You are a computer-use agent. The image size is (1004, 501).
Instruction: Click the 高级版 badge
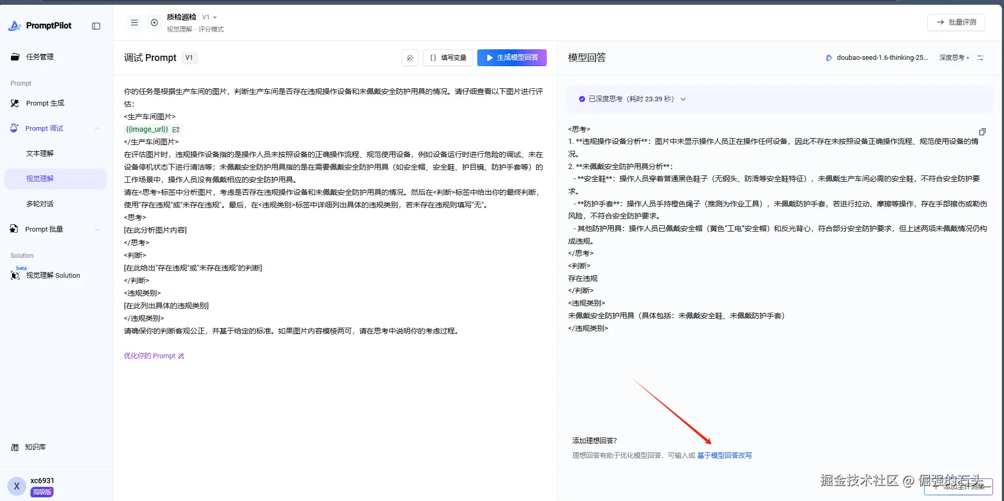[x=42, y=492]
